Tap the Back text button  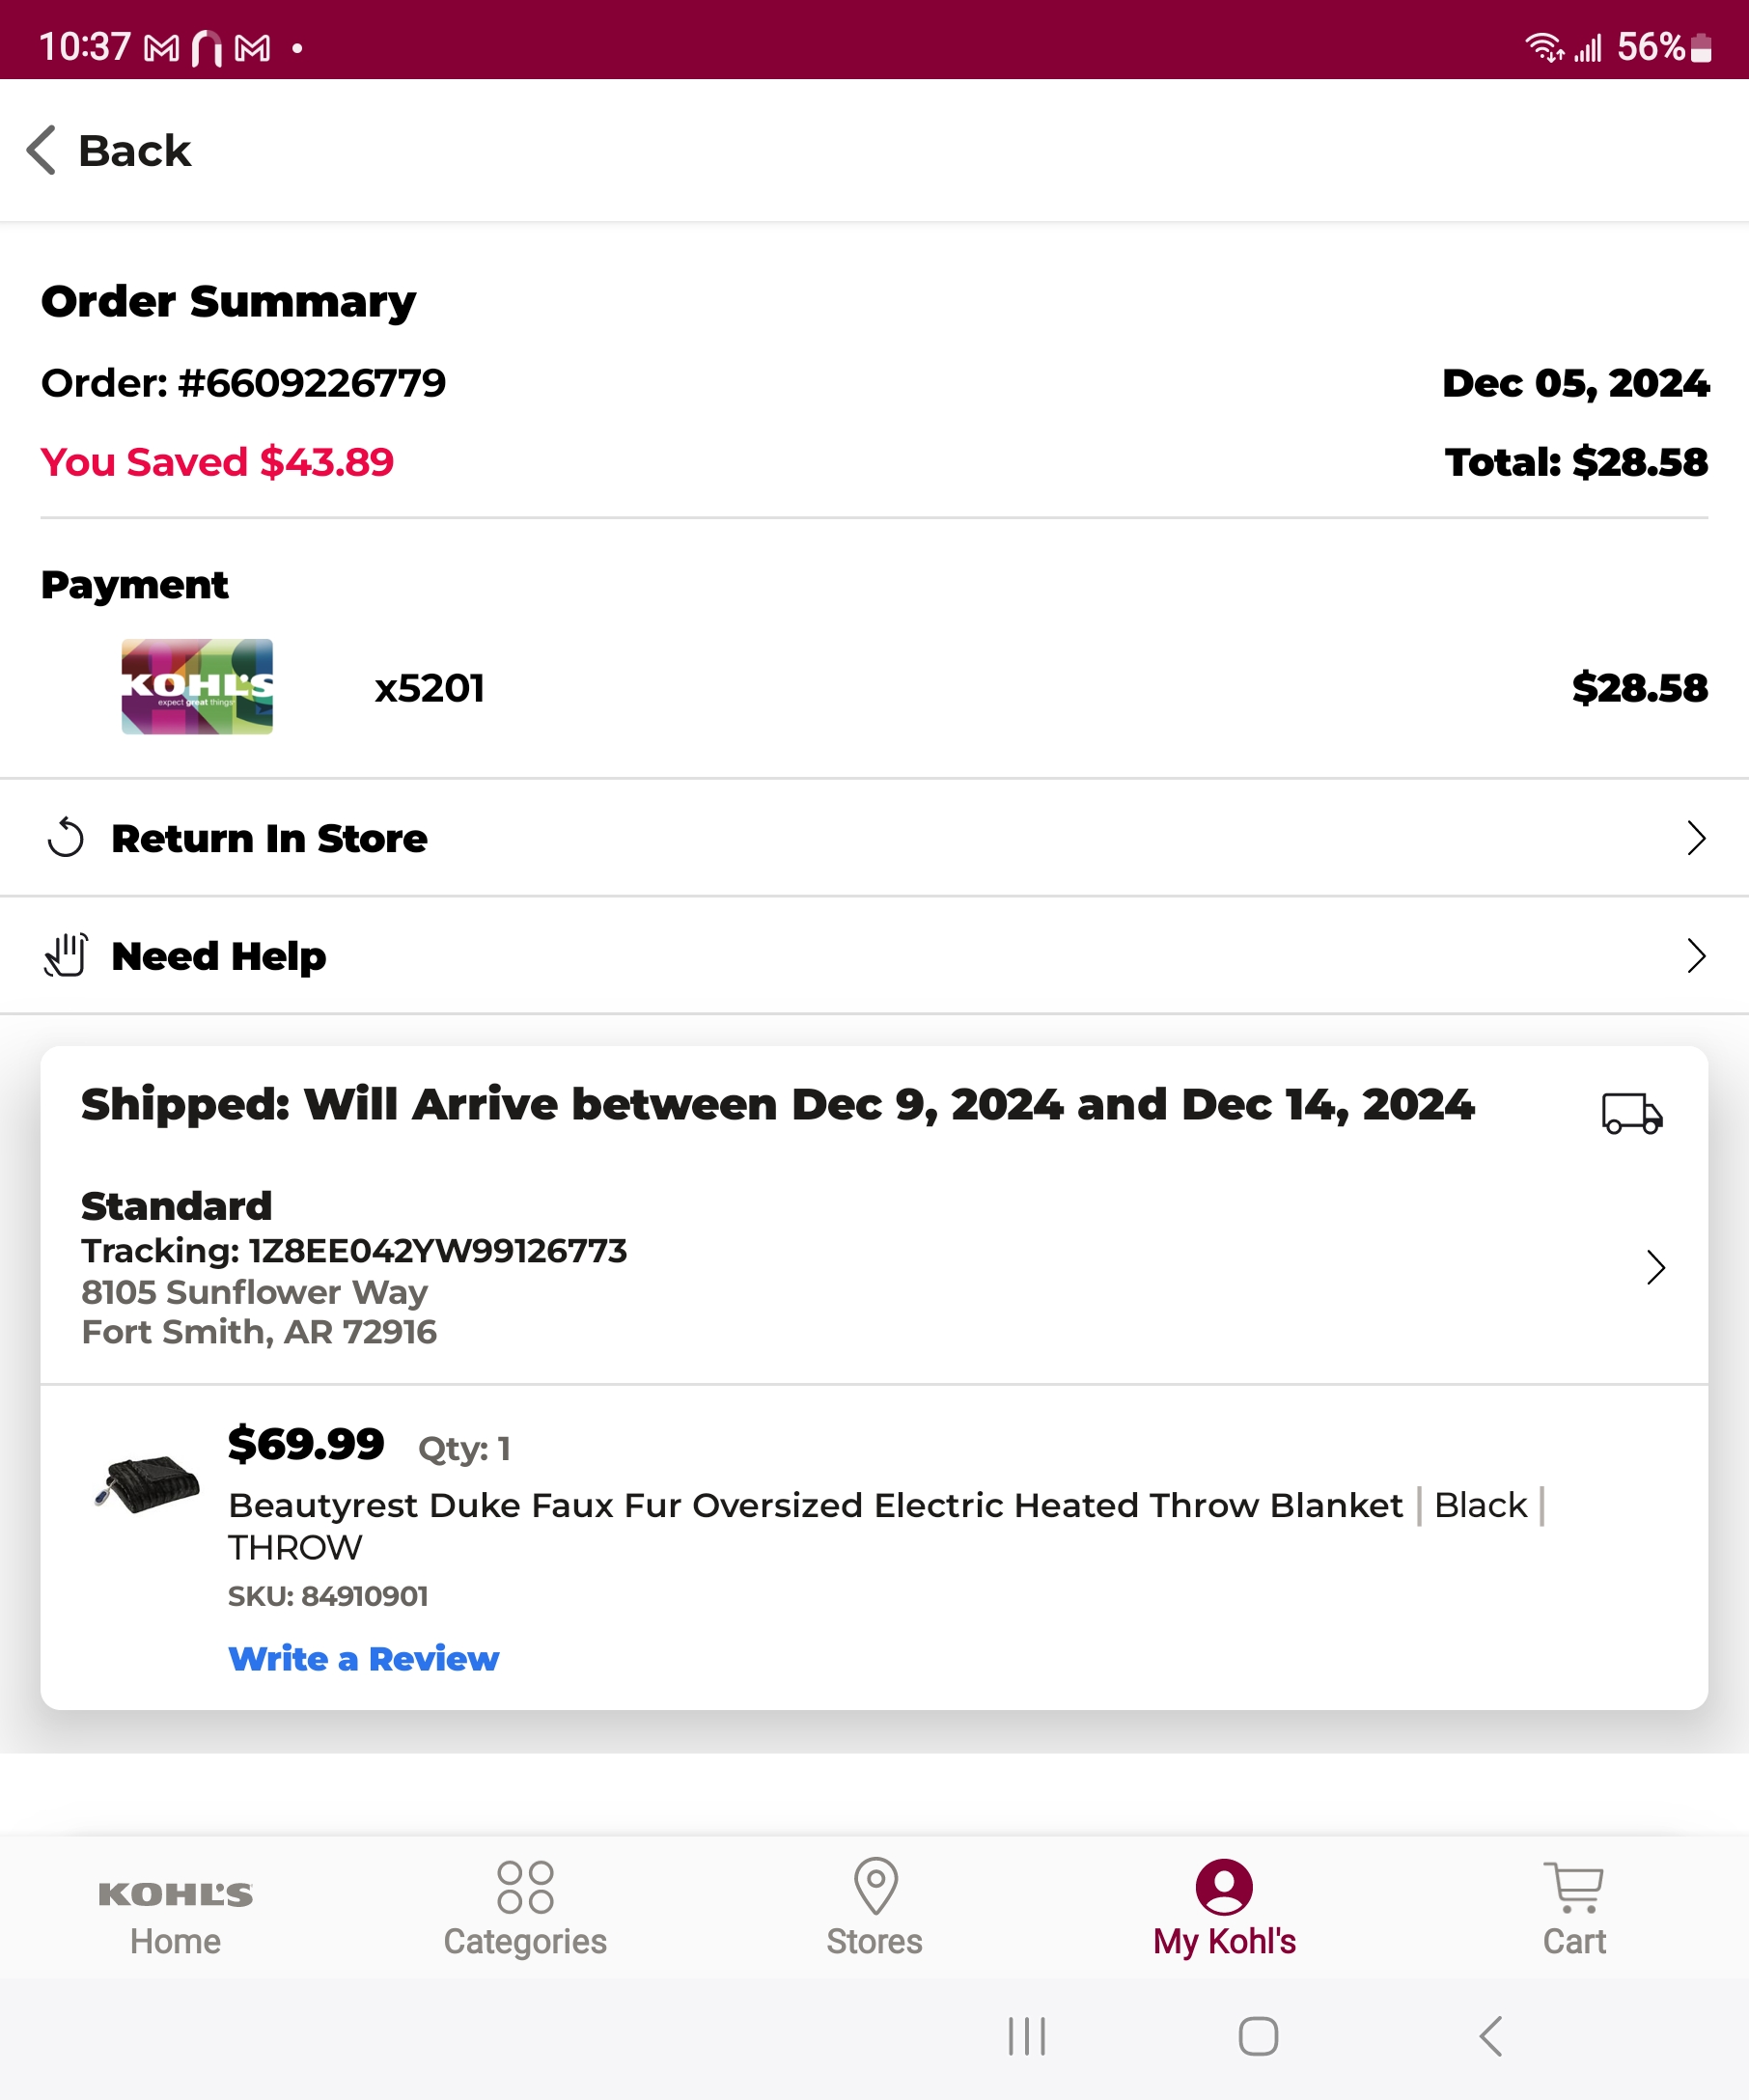pyautogui.click(x=134, y=151)
